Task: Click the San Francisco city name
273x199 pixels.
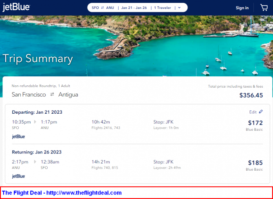Action: pos(29,95)
